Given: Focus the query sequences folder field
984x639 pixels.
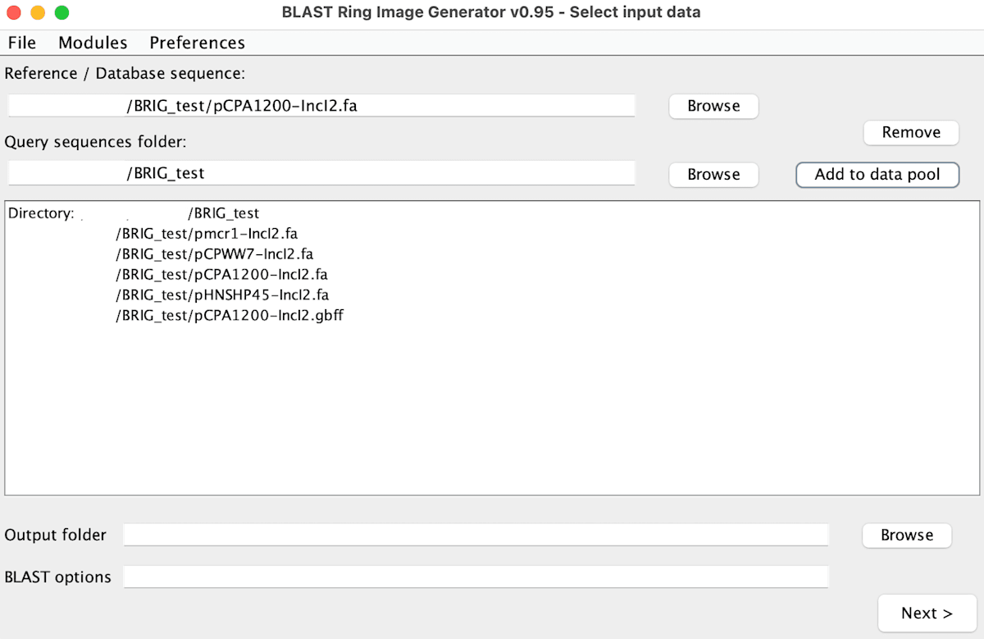Looking at the screenshot, I should coord(321,174).
